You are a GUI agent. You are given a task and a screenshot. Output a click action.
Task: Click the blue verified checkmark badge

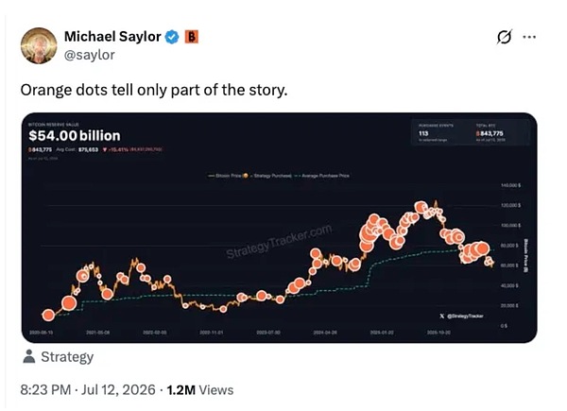tap(172, 37)
